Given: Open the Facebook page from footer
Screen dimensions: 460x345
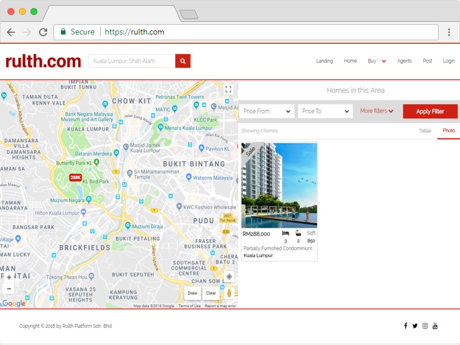Looking at the screenshot, I should pyautogui.click(x=405, y=326).
